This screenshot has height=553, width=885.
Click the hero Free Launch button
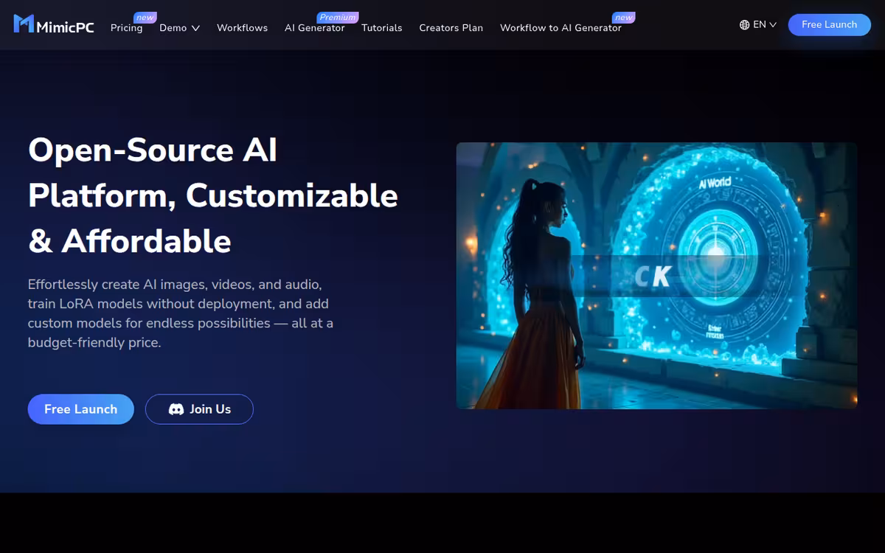80,409
